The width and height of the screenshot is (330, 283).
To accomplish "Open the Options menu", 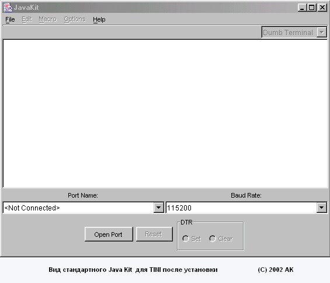I will click(x=75, y=19).
